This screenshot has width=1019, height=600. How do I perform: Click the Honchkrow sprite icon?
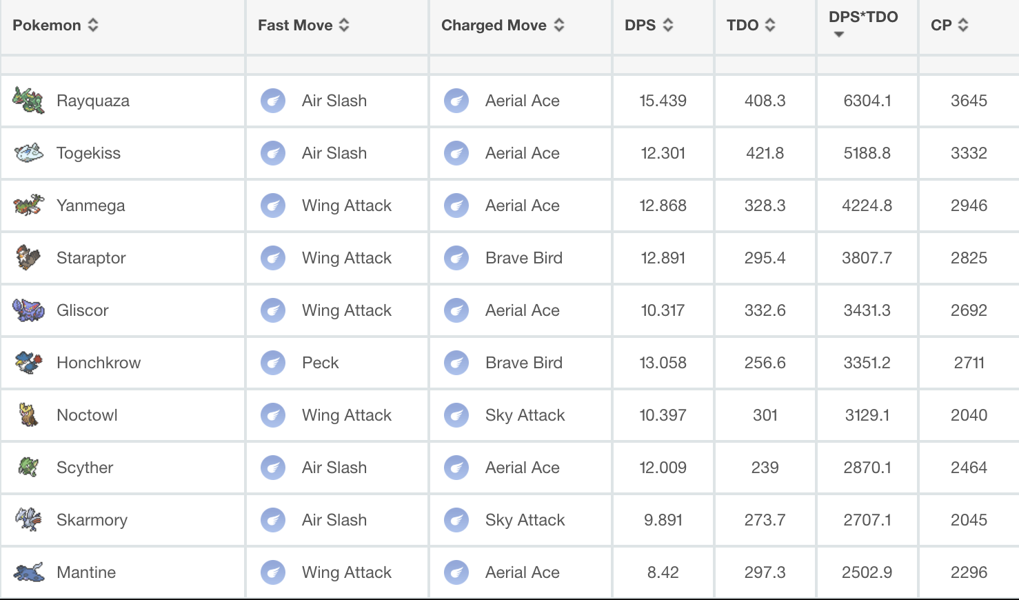pos(28,363)
